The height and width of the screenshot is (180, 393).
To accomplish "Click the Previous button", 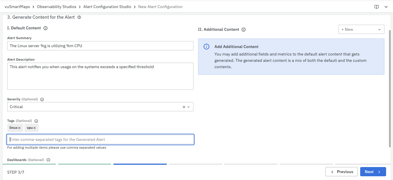I will coord(341,172).
